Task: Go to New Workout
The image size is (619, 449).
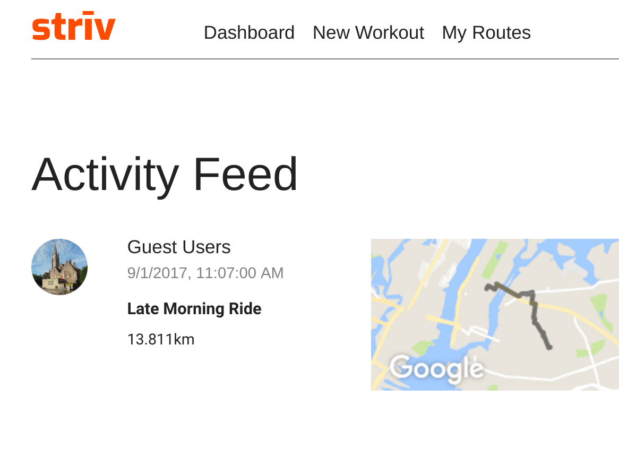Action: (x=368, y=33)
